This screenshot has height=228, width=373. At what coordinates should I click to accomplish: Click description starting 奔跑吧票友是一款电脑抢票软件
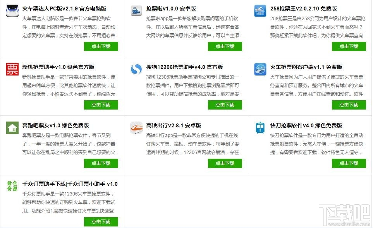point(69,144)
